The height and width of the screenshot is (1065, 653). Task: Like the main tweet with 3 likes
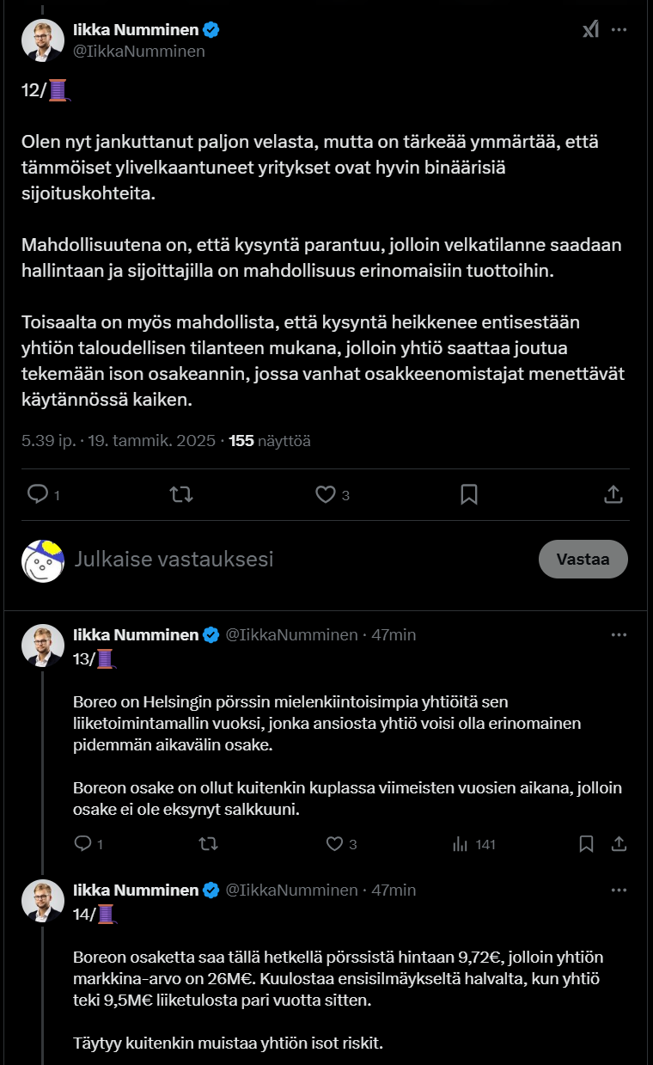click(x=325, y=494)
